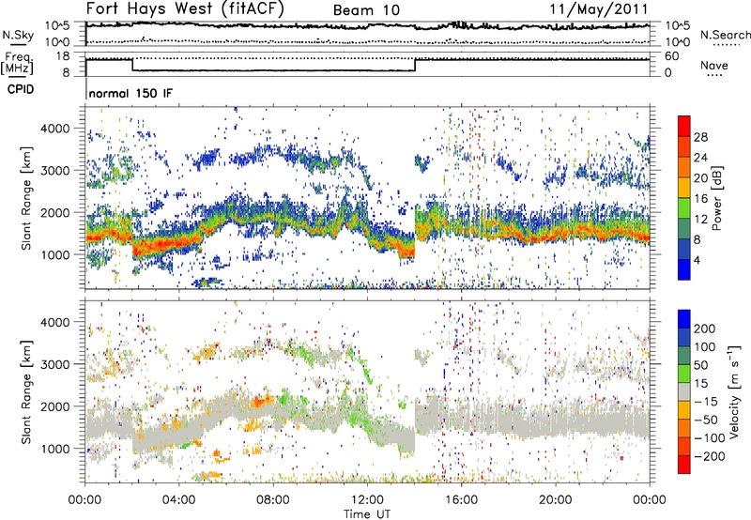This screenshot has height=520, width=751.
Task: Click the "1000" tick on the velocity panel
Action: click(x=54, y=449)
